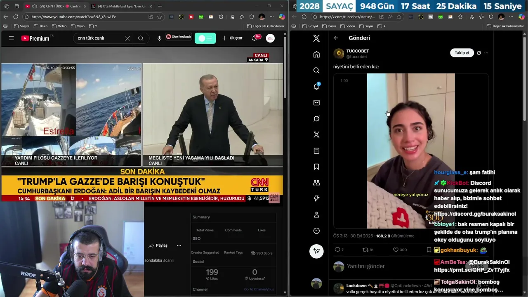
Task: Open the X sidebar Search icon
Action: 316,71
